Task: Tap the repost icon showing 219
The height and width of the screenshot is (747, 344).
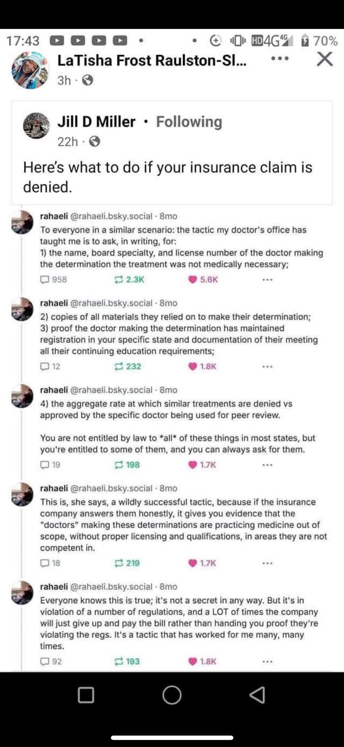Action: 119,563
